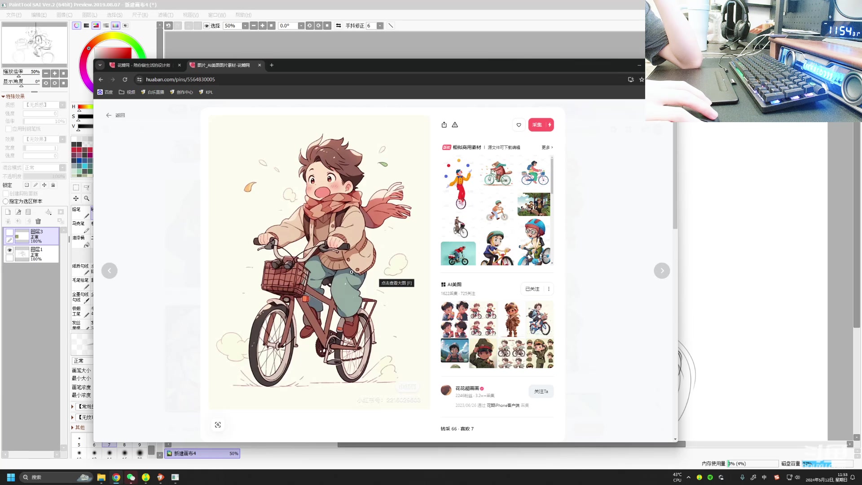Click share icon on Huaban pin page
862x485 pixels.
click(444, 125)
